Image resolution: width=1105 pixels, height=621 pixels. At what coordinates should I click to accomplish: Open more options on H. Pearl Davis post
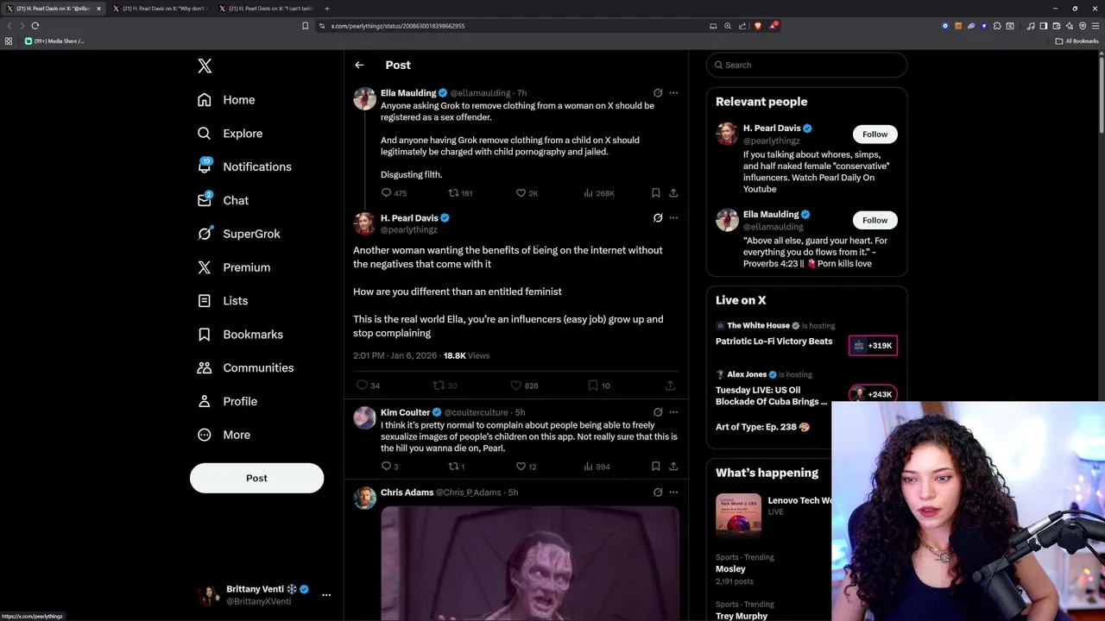pyautogui.click(x=673, y=218)
